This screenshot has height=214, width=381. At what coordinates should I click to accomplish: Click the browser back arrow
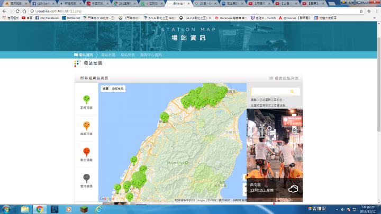[4, 11]
